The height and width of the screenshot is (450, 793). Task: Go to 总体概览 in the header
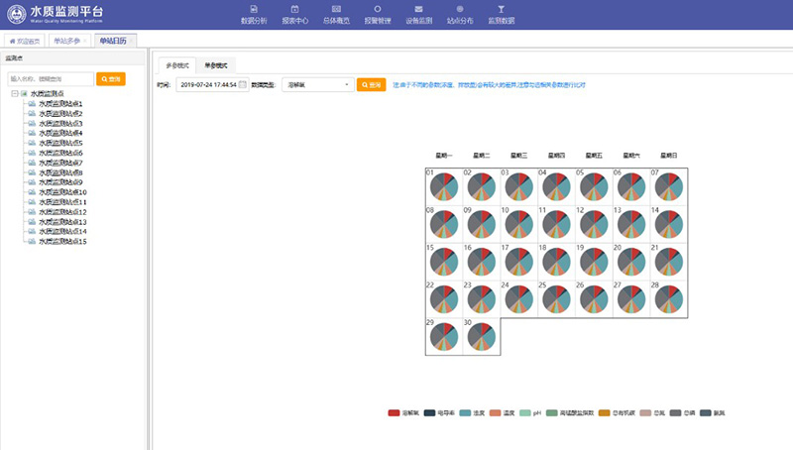[336, 14]
